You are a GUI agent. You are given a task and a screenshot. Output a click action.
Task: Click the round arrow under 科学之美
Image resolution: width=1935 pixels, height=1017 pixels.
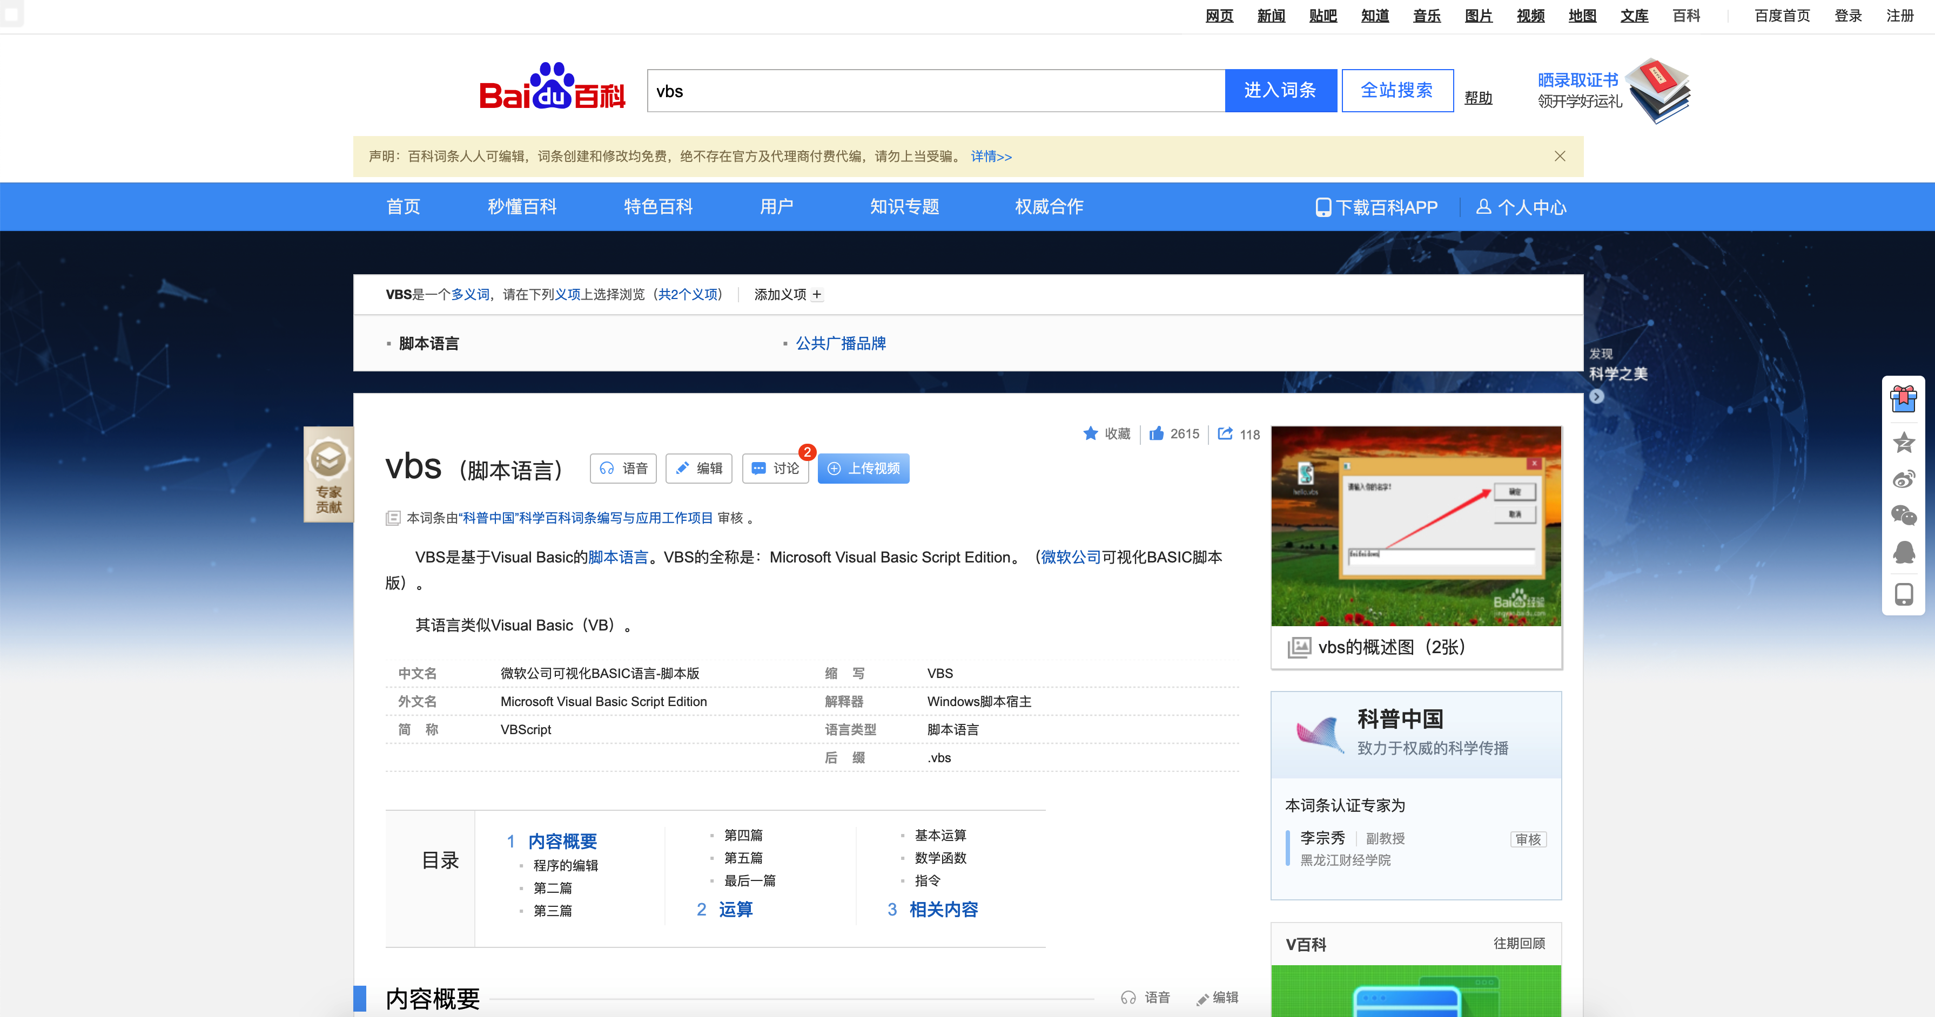[x=1597, y=396]
